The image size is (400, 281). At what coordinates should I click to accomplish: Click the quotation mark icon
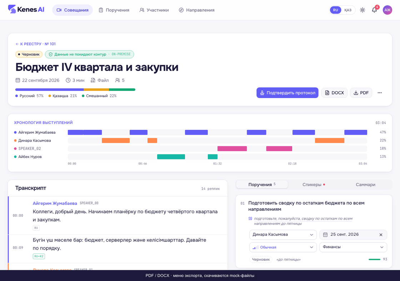(x=250, y=219)
